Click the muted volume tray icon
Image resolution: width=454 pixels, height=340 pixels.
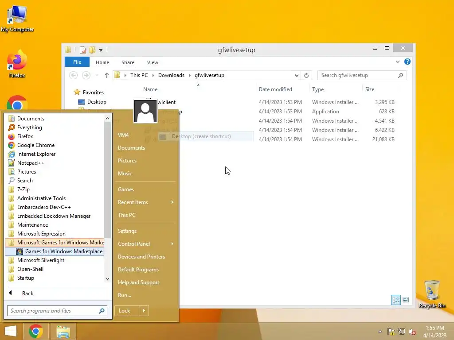tap(412, 331)
